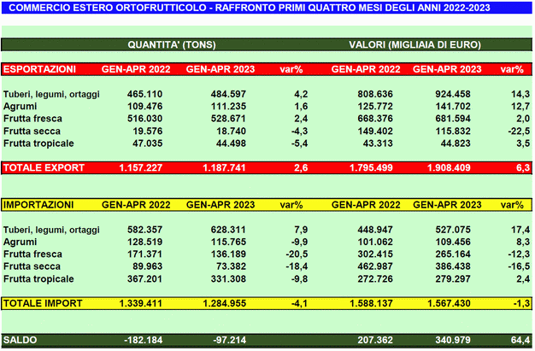Select import total value 1.588.137
This screenshot has width=535, height=351.
360,303
